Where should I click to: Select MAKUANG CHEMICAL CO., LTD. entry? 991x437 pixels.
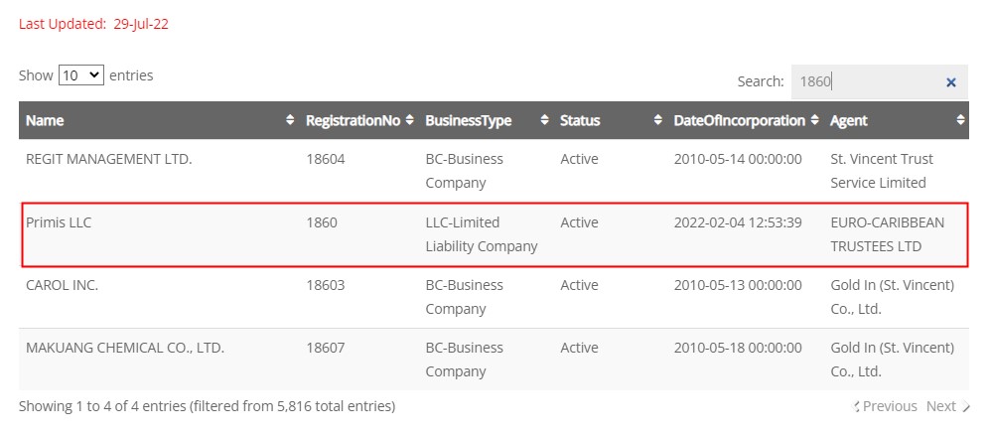tap(125, 348)
